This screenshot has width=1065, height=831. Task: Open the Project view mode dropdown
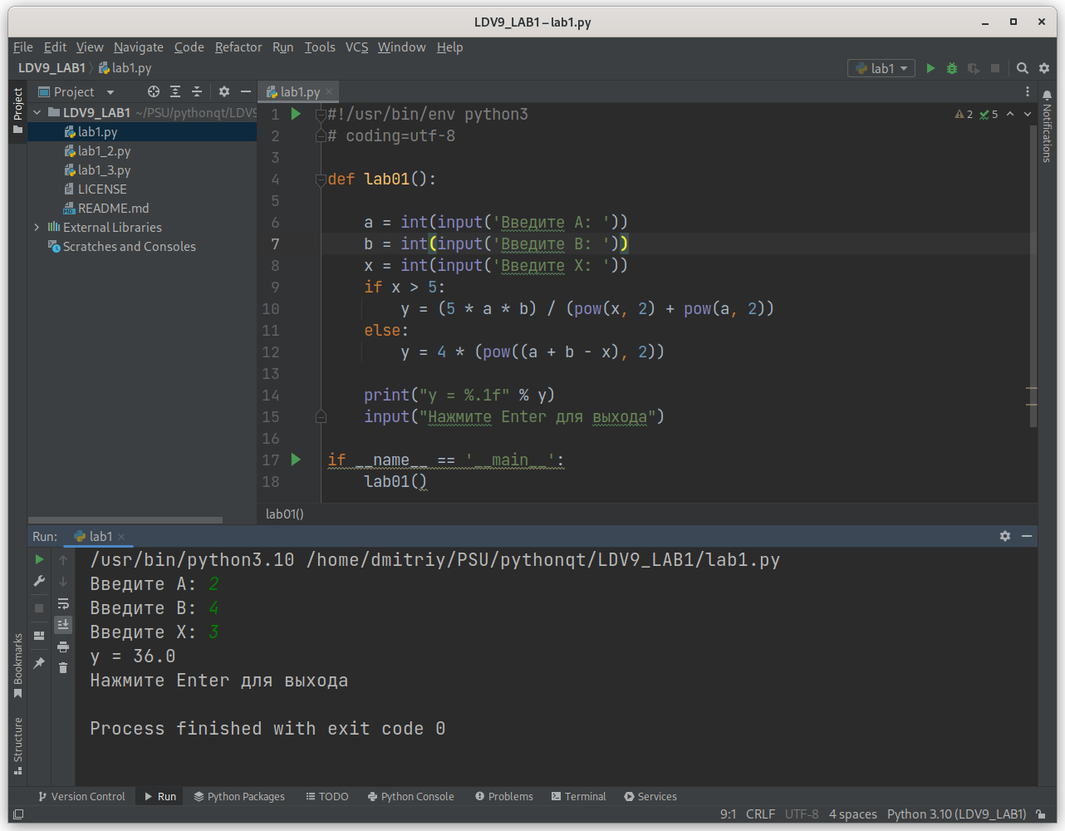pyautogui.click(x=109, y=91)
